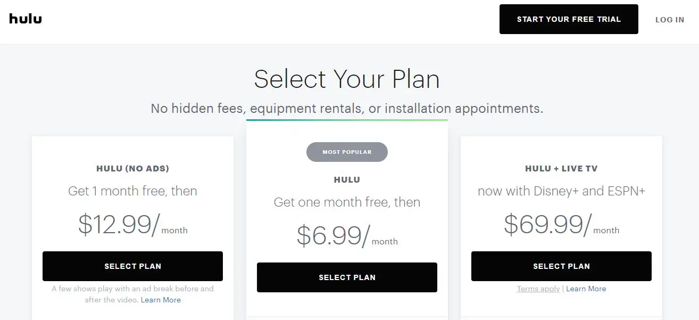Click the HULU (NO ADS) plan title

132,168
